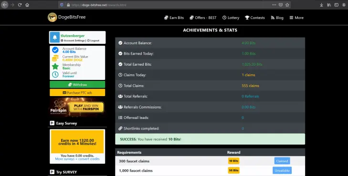Click the browser forward arrow

click(12, 5)
